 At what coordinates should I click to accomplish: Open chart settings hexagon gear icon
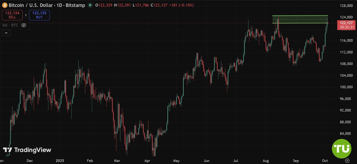pos(347,161)
